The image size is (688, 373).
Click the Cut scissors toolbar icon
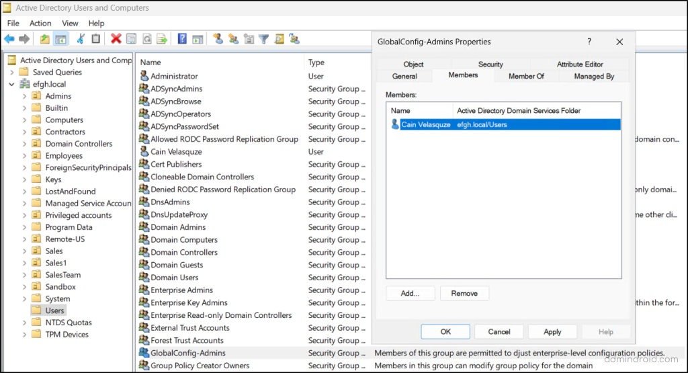81,39
